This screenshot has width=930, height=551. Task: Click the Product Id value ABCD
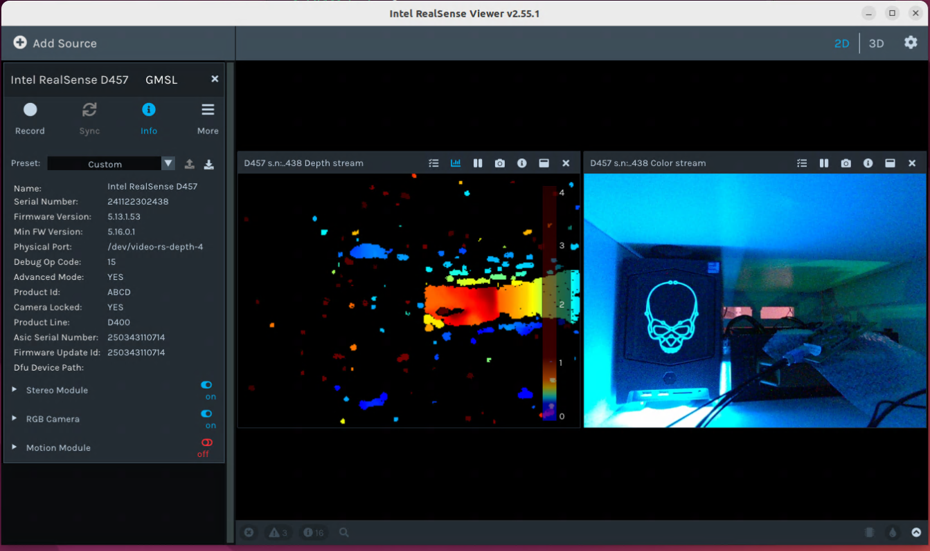click(119, 292)
